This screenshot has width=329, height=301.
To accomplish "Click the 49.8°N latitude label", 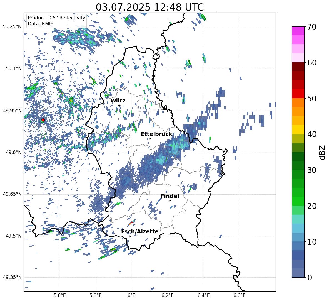I will (13, 152).
